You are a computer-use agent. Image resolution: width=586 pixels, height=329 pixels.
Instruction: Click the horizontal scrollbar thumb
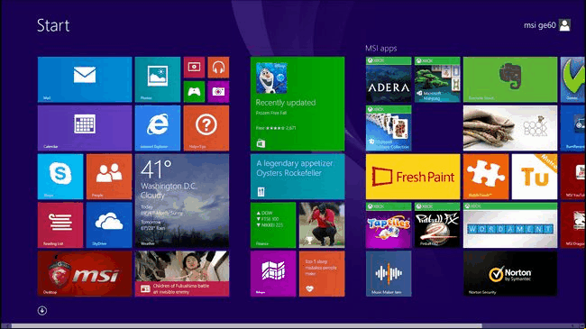point(247,326)
